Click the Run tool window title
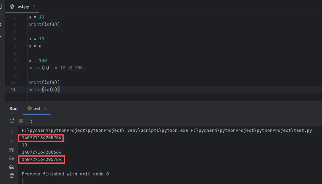 pyautogui.click(x=13, y=109)
